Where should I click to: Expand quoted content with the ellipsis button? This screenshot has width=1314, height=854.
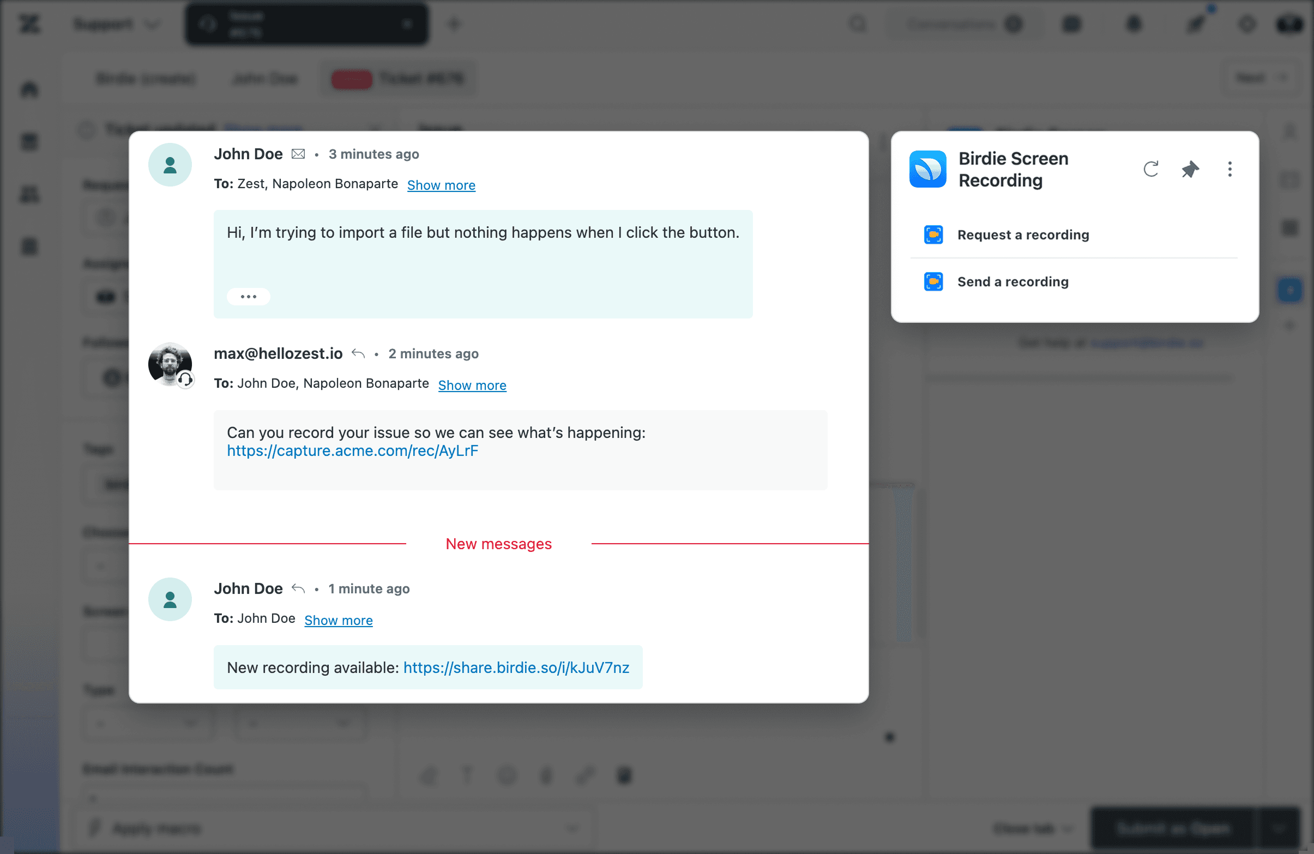coord(249,297)
